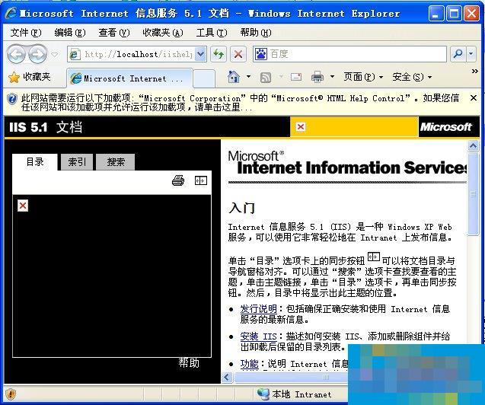Screen dimensions: 485x405
Task: Minimize the Internet Explorer window
Action: [x=436, y=14]
